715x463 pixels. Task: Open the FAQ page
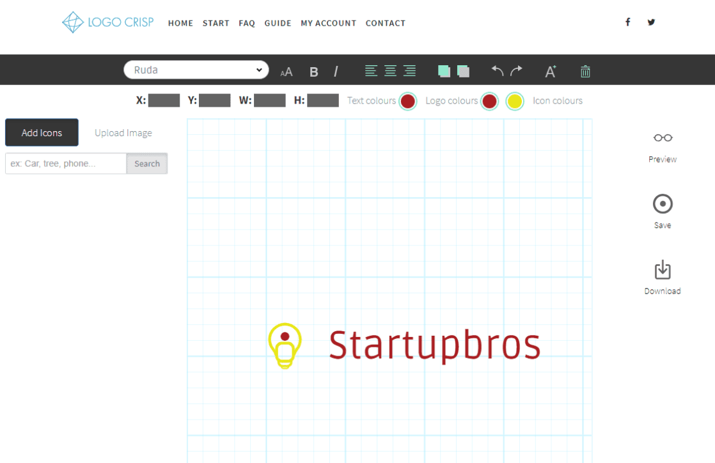click(247, 23)
